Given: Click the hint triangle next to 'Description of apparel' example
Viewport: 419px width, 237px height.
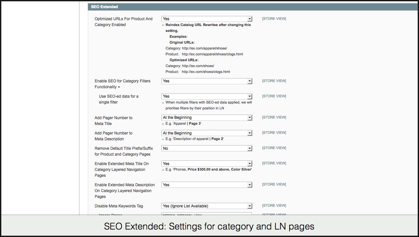Looking at the screenshot, I should click(x=163, y=139).
